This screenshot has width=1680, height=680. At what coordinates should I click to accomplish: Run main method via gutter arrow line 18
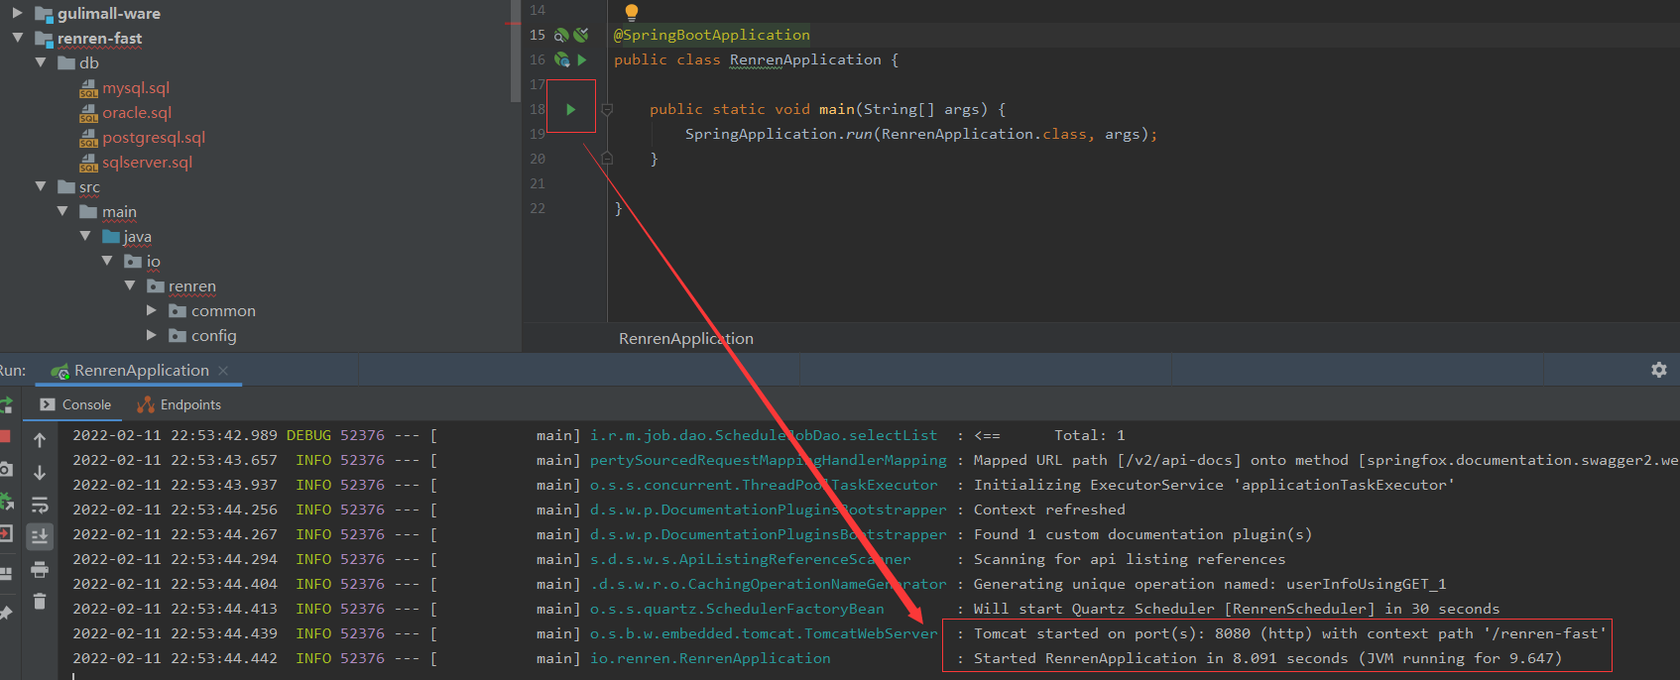[571, 109]
